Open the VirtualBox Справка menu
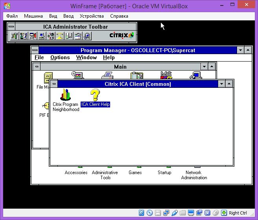Screen dimensions: 258x220 pos(119,16)
